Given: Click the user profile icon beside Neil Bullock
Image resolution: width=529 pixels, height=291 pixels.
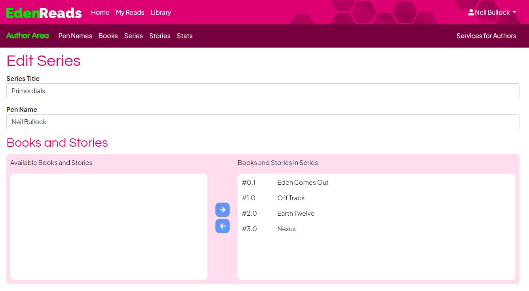Looking at the screenshot, I should pyautogui.click(x=471, y=12).
